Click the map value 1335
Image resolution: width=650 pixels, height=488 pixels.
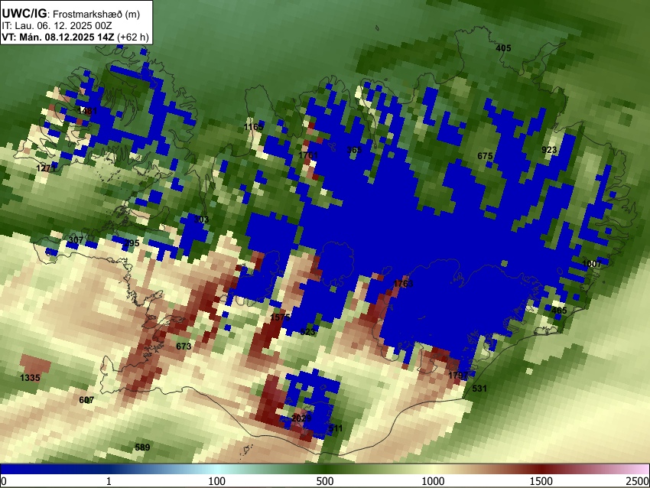click(31, 378)
